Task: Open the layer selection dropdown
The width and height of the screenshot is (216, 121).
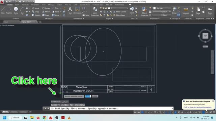Action: pos(114,8)
